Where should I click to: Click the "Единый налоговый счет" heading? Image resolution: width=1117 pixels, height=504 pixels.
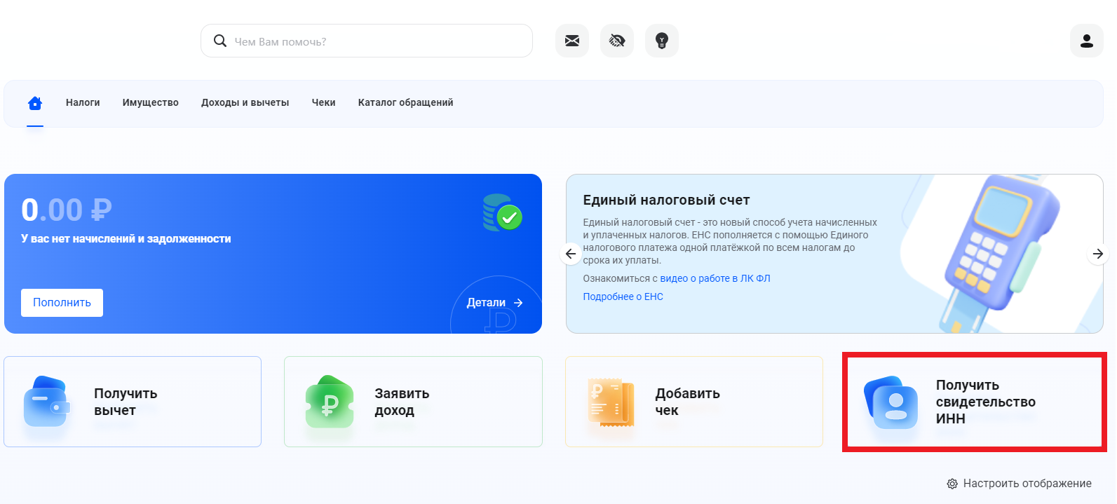click(x=666, y=200)
